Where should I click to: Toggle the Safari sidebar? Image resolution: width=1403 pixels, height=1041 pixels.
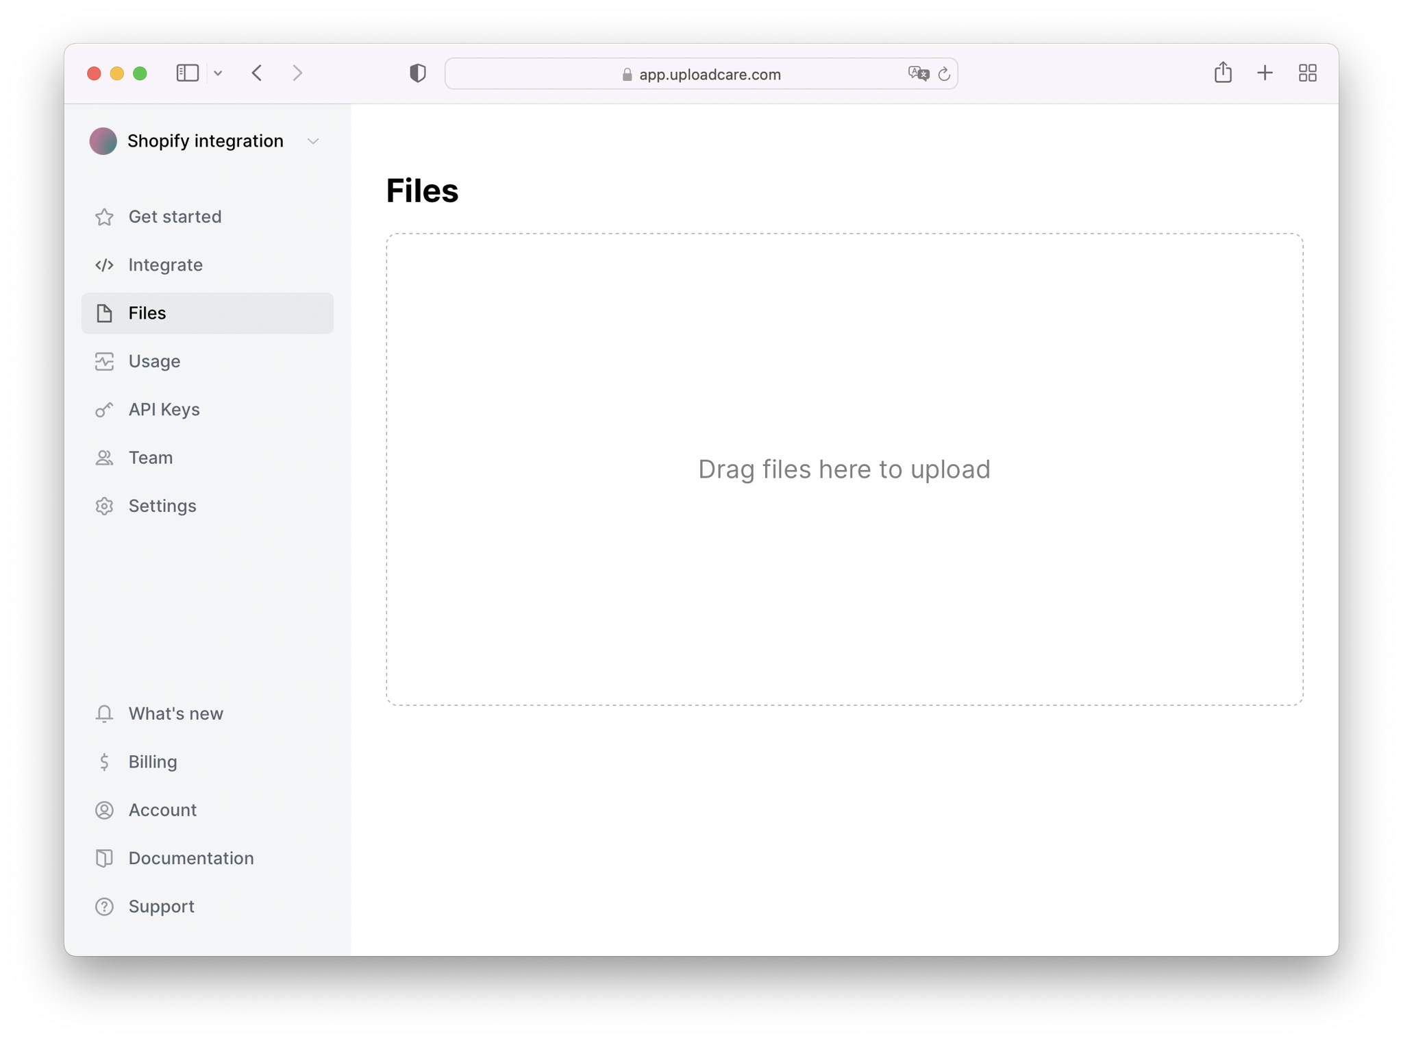tap(187, 73)
